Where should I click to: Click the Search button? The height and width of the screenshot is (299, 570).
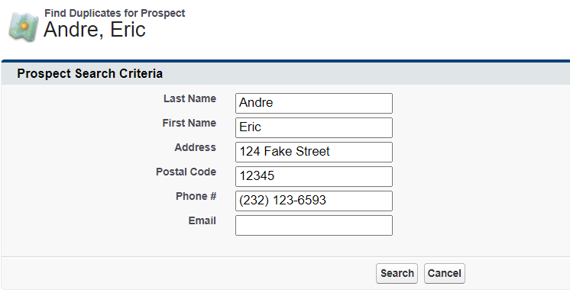click(397, 273)
